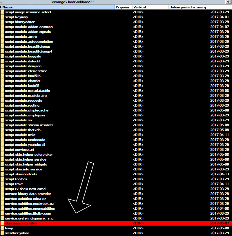232x236 pixels.
Task: Click the script.libraryeditor folder icon
Action: 2,22
